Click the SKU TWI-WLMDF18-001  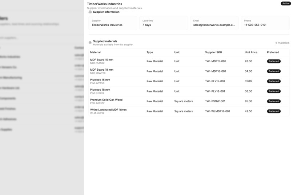click(217, 111)
